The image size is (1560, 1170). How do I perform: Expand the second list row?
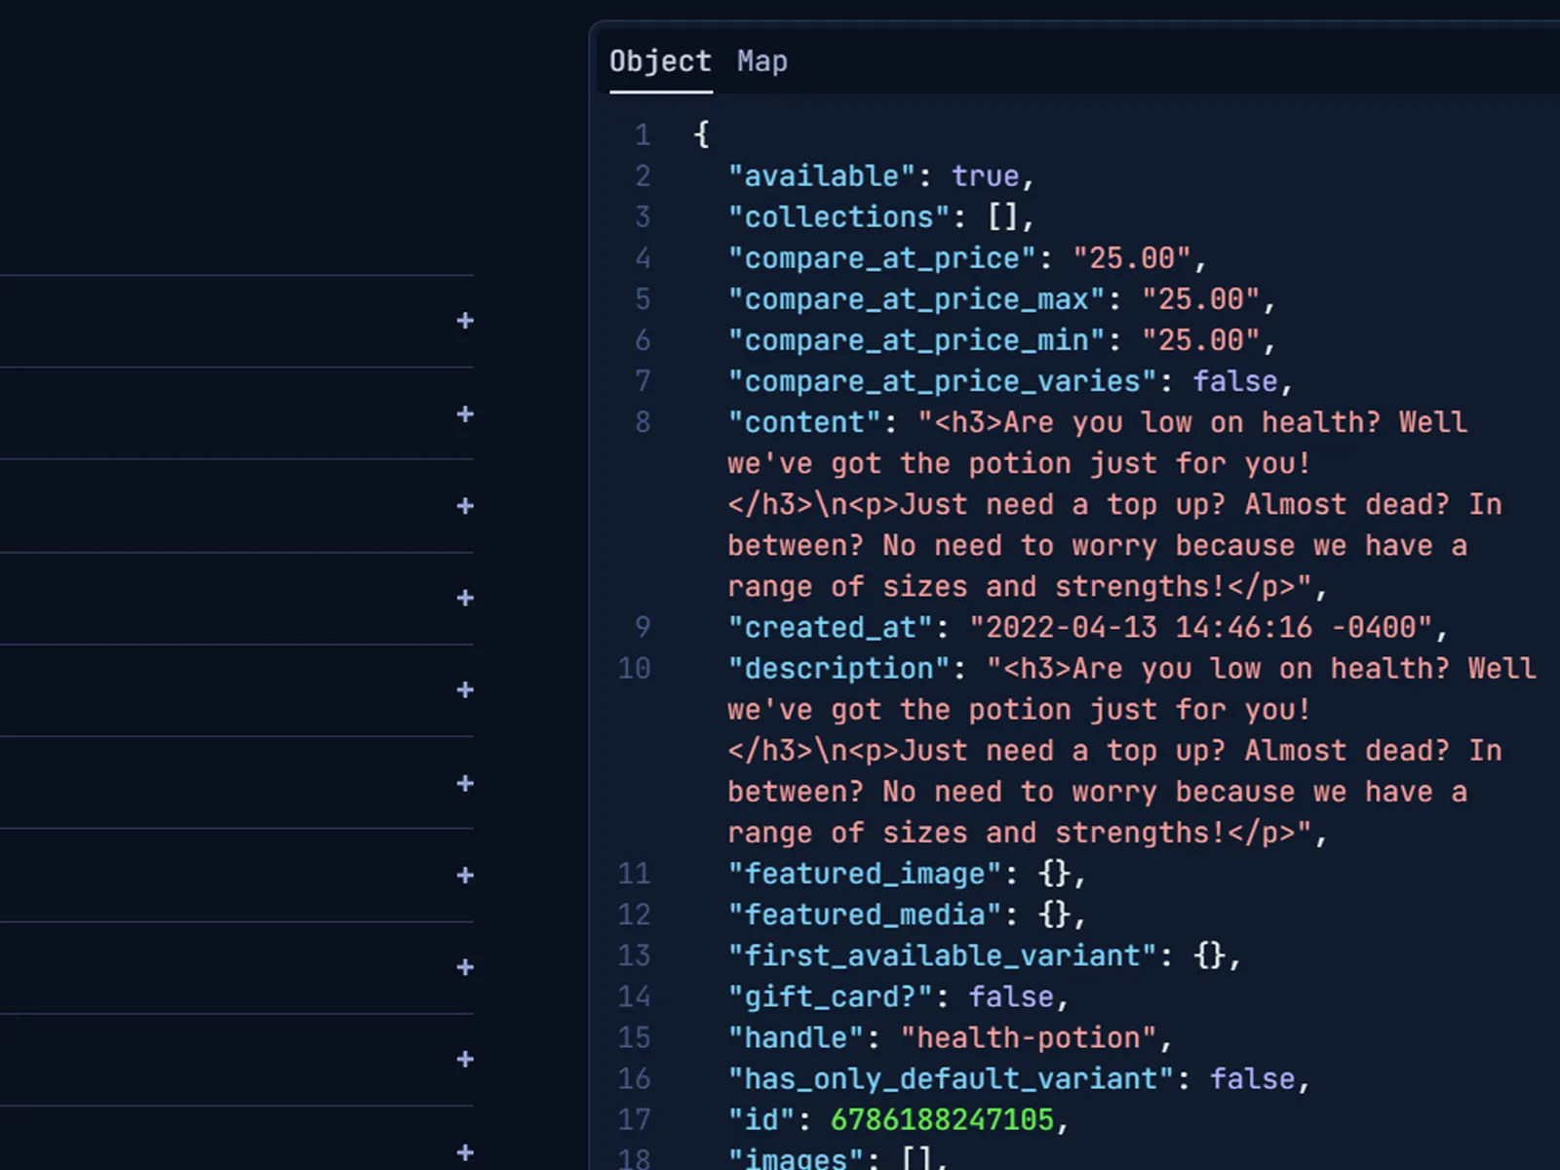click(x=466, y=413)
